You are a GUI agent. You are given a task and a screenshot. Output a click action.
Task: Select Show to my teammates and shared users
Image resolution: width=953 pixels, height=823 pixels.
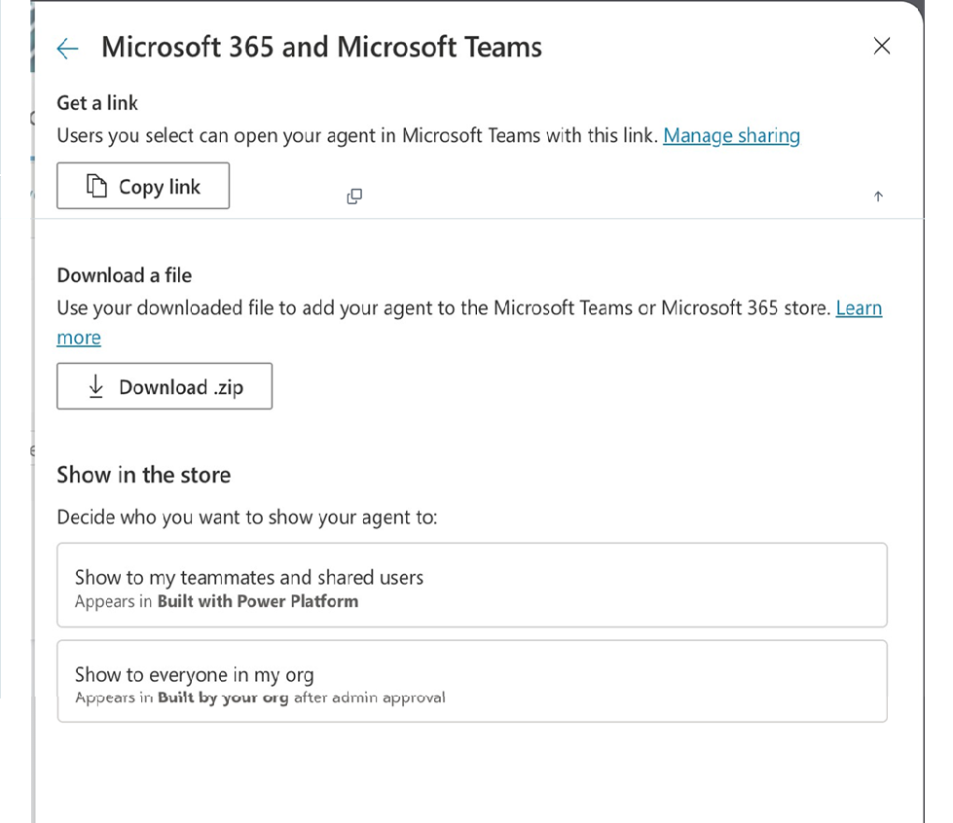(472, 585)
